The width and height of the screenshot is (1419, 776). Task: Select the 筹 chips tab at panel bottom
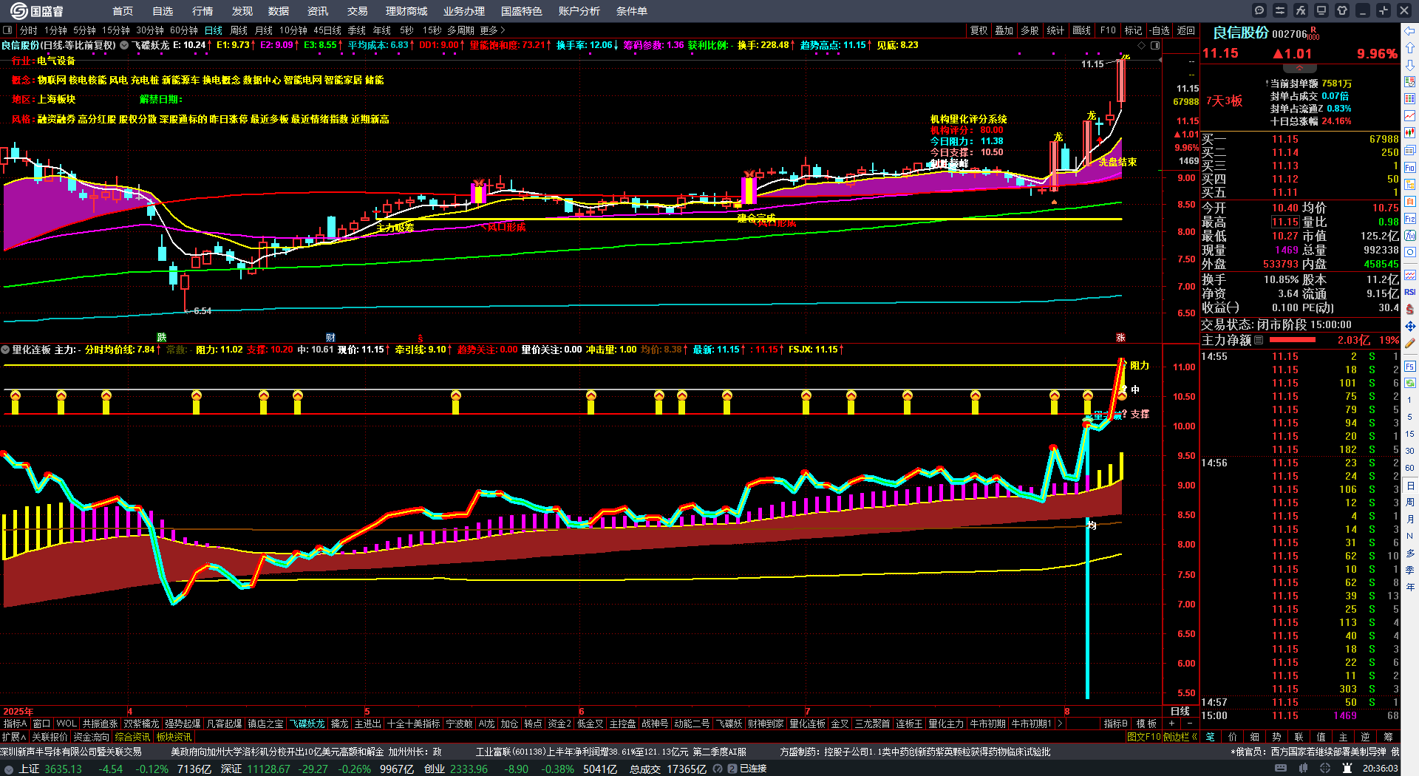pos(1388,737)
